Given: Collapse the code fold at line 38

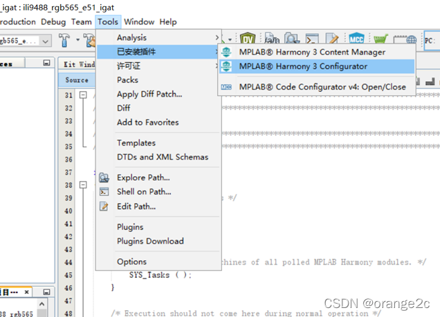Looking at the screenshot, I should pos(83,185).
